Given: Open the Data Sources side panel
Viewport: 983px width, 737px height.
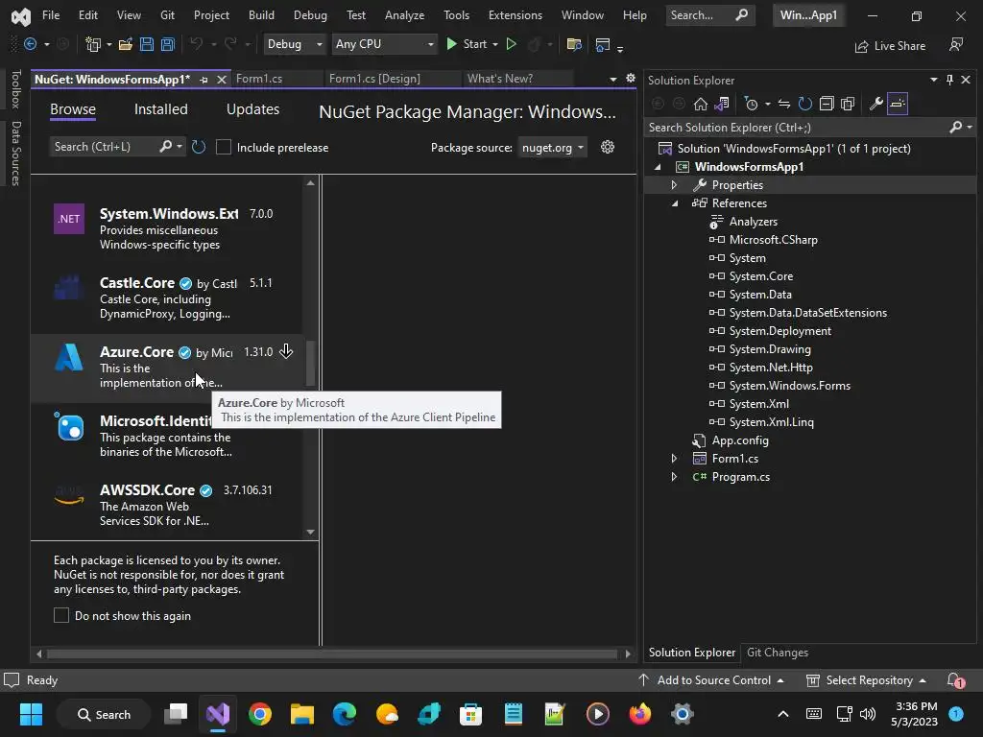Looking at the screenshot, I should [15, 154].
